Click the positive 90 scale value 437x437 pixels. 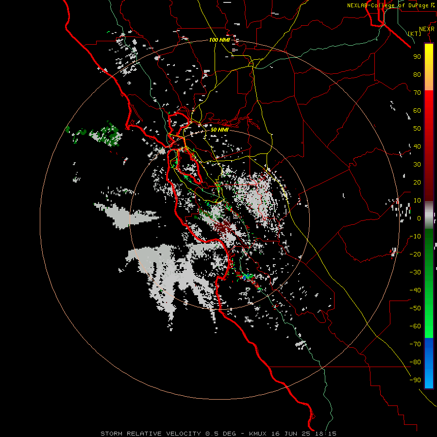[x=417, y=57]
